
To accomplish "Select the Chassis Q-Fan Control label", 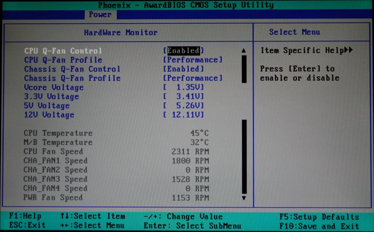I will click(x=72, y=69).
